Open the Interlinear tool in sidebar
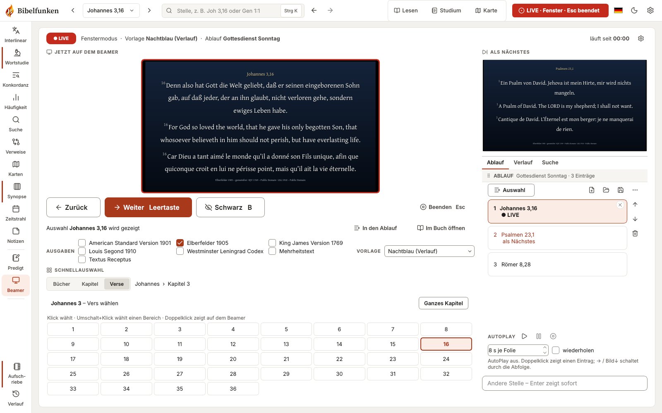The height and width of the screenshot is (413, 662). pyautogui.click(x=16, y=35)
